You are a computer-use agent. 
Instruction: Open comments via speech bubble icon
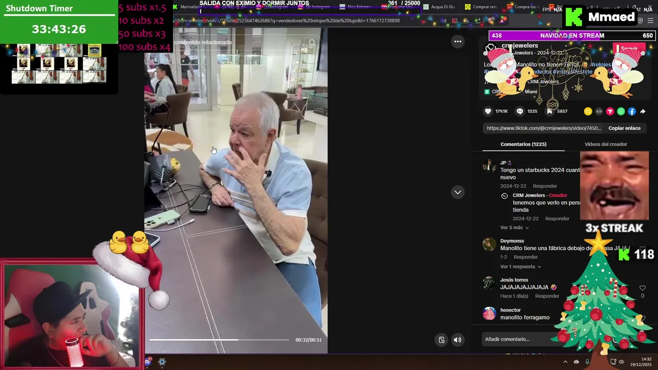[520, 111]
